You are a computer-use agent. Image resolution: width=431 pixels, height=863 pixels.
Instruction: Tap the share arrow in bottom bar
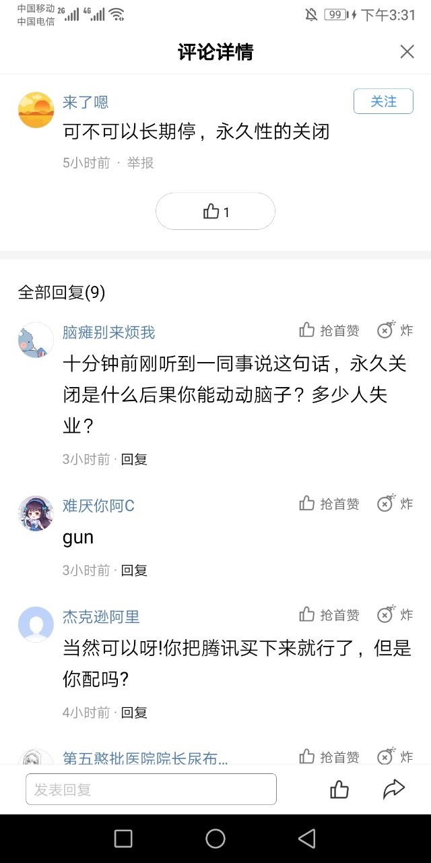point(393,789)
